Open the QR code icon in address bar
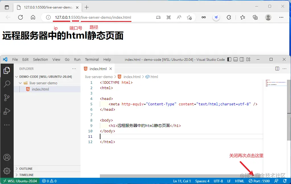Viewport: 291px width, 184px height. click(x=168, y=17)
